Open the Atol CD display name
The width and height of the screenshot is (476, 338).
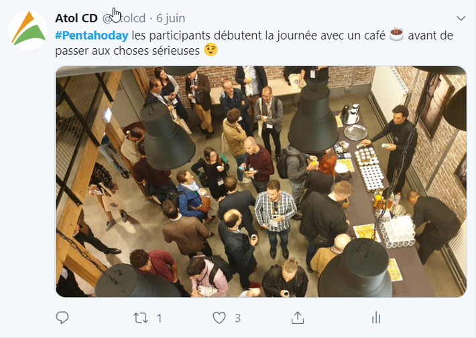point(76,18)
